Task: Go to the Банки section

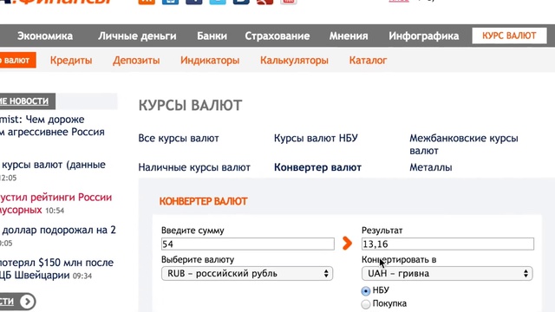Action: point(212,36)
